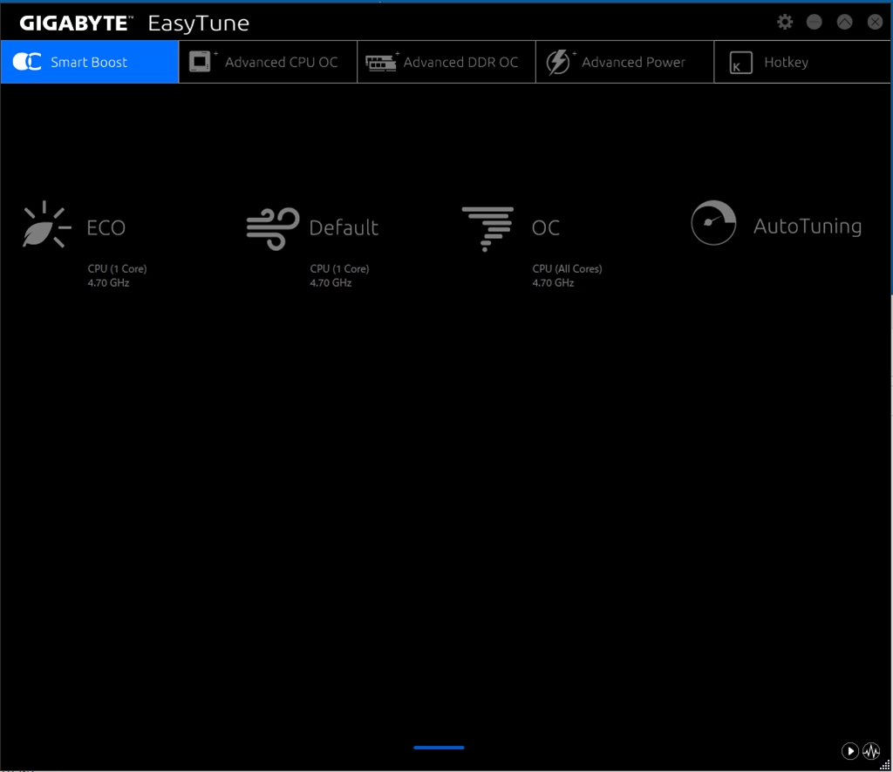Close the EasyTune window
This screenshot has height=772, width=893.
(x=875, y=22)
